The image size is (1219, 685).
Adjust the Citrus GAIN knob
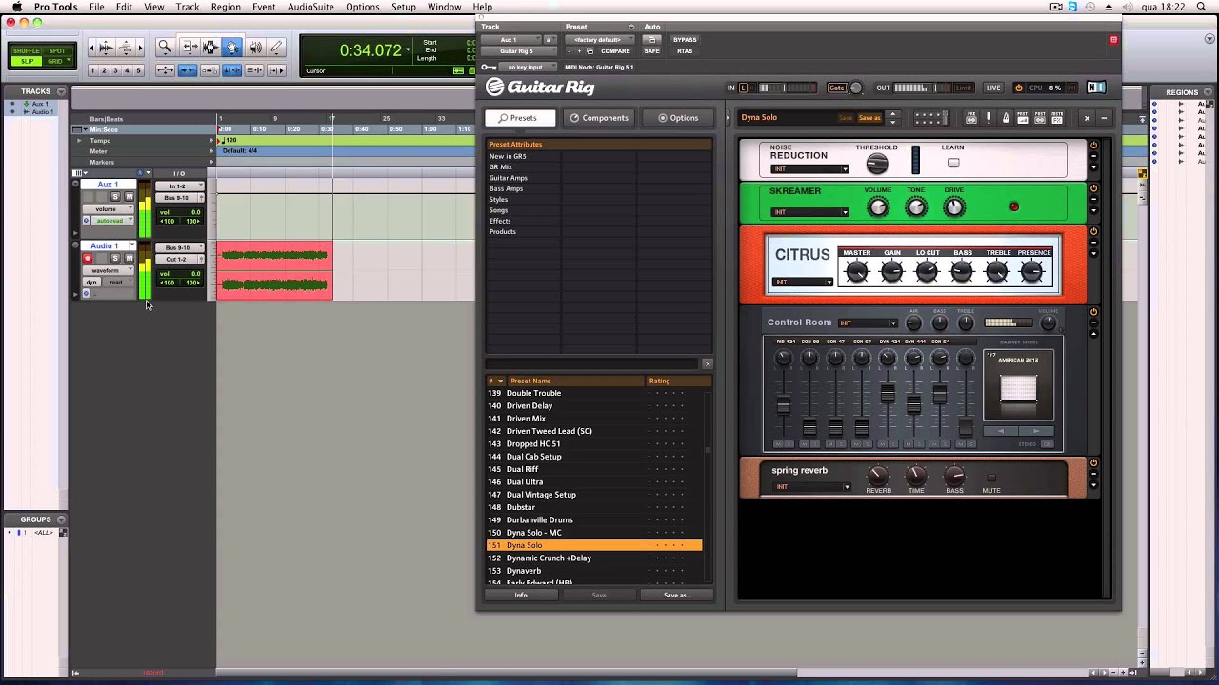pos(891,272)
